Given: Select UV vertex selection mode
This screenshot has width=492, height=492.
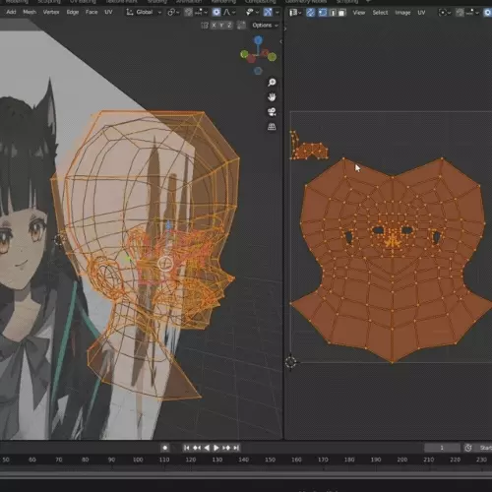Looking at the screenshot, I should [x=323, y=13].
